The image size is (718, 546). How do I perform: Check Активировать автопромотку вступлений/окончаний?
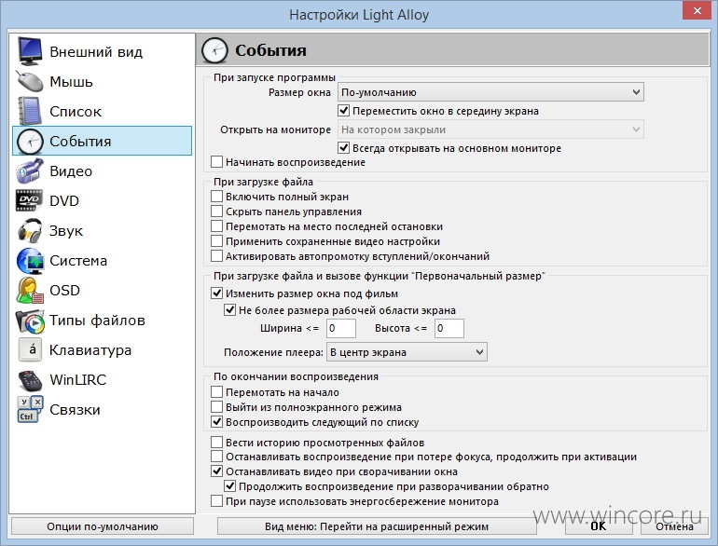pos(216,256)
